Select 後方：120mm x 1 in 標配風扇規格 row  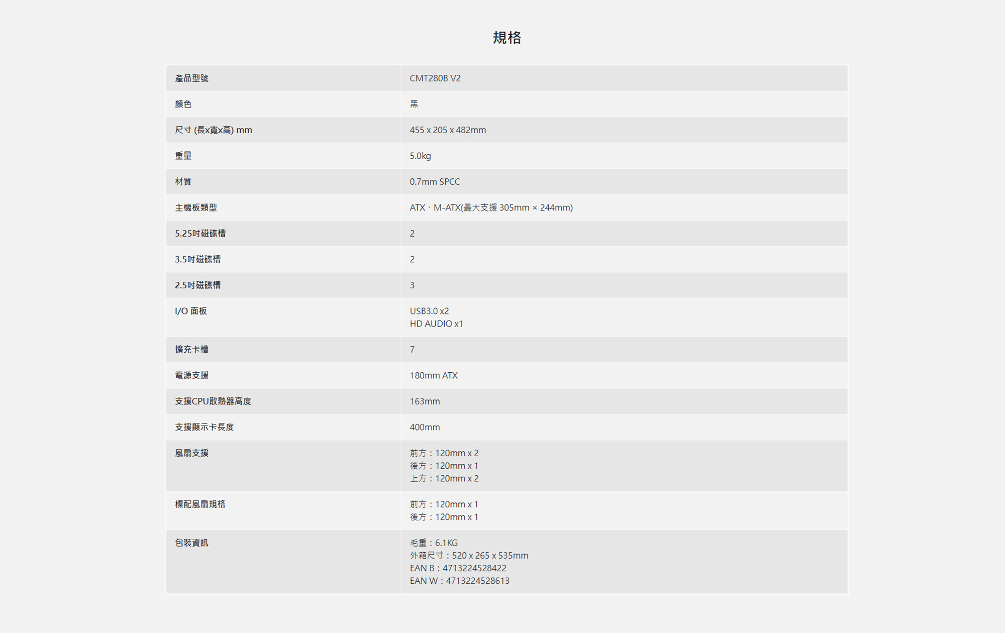click(444, 517)
